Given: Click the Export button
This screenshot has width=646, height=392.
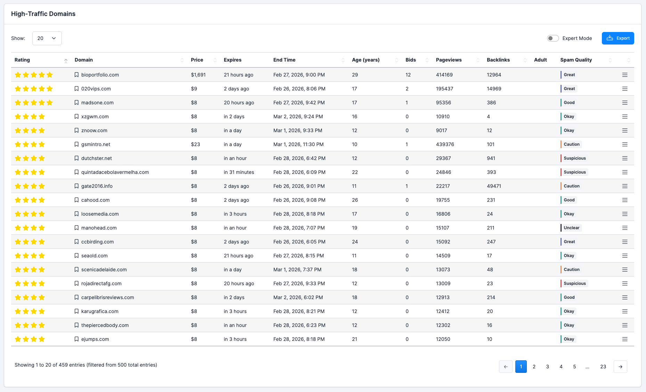Looking at the screenshot, I should tap(618, 38).
